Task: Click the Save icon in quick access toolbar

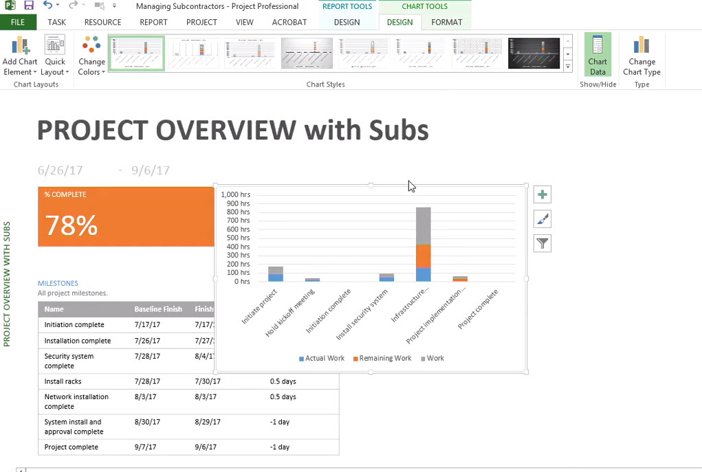Action: 29,6
